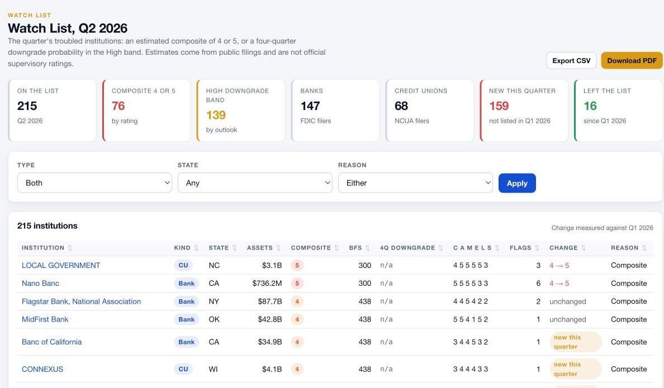Open Flagstar Bank, National Association link
The image size is (664, 388).
[81, 301]
